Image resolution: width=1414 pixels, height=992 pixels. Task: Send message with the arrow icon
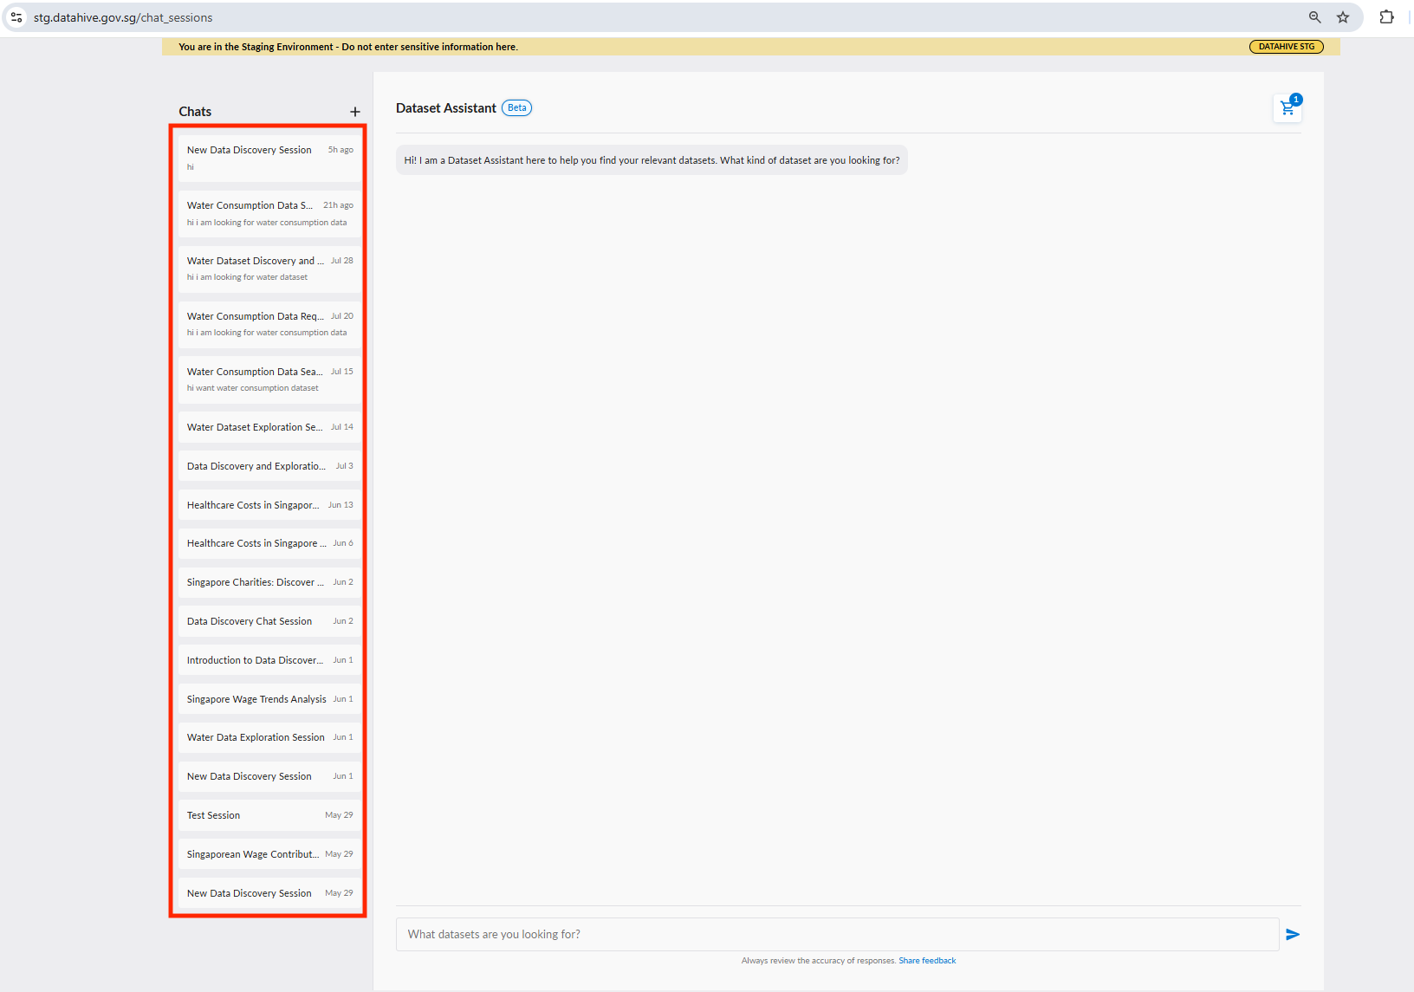[x=1293, y=934]
